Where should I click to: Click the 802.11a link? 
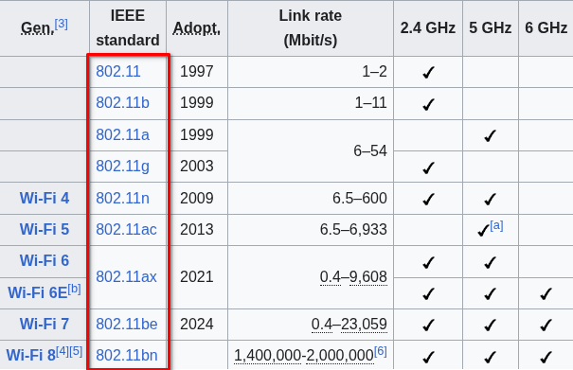click(122, 134)
